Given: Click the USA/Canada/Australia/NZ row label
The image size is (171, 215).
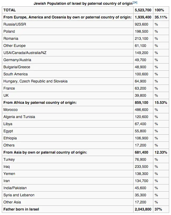Looking at the screenshot, I should 25,53.
